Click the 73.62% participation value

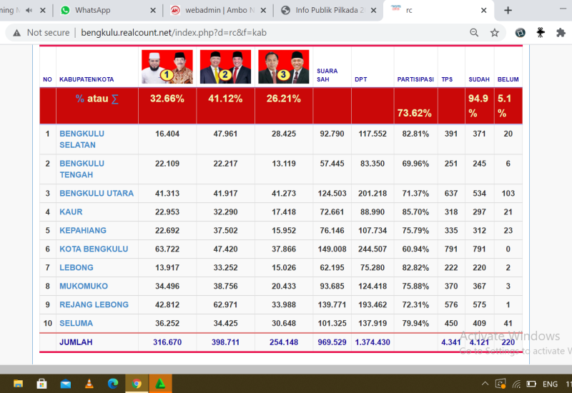415,113
